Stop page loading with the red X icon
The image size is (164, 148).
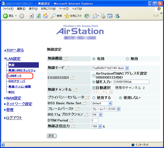coord(31,16)
